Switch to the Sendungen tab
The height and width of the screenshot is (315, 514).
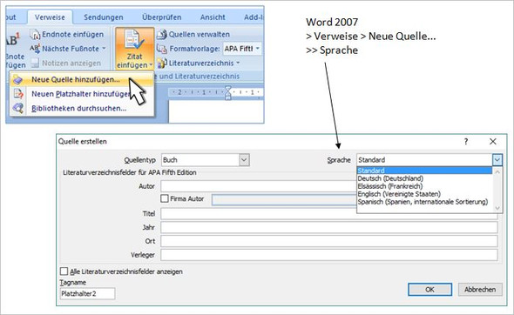[x=104, y=17]
